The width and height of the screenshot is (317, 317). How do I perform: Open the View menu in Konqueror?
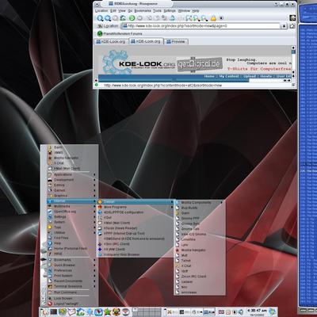pos(122,11)
